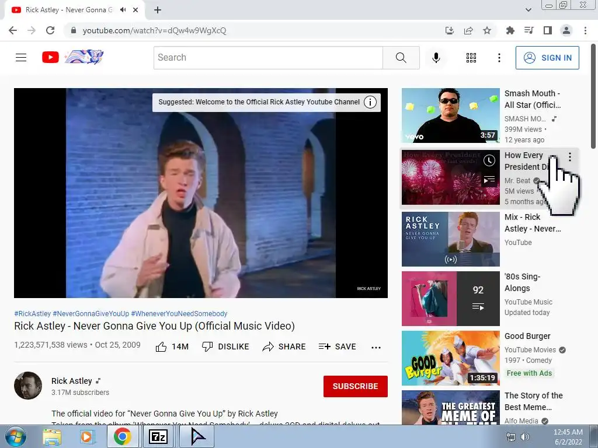Open the #WheneverYouNeedSomebody hashtag link

pos(179,313)
